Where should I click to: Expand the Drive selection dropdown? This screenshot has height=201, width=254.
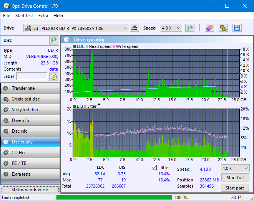126,28
